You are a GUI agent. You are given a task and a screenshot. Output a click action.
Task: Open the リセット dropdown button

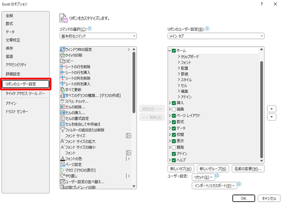point(203,177)
